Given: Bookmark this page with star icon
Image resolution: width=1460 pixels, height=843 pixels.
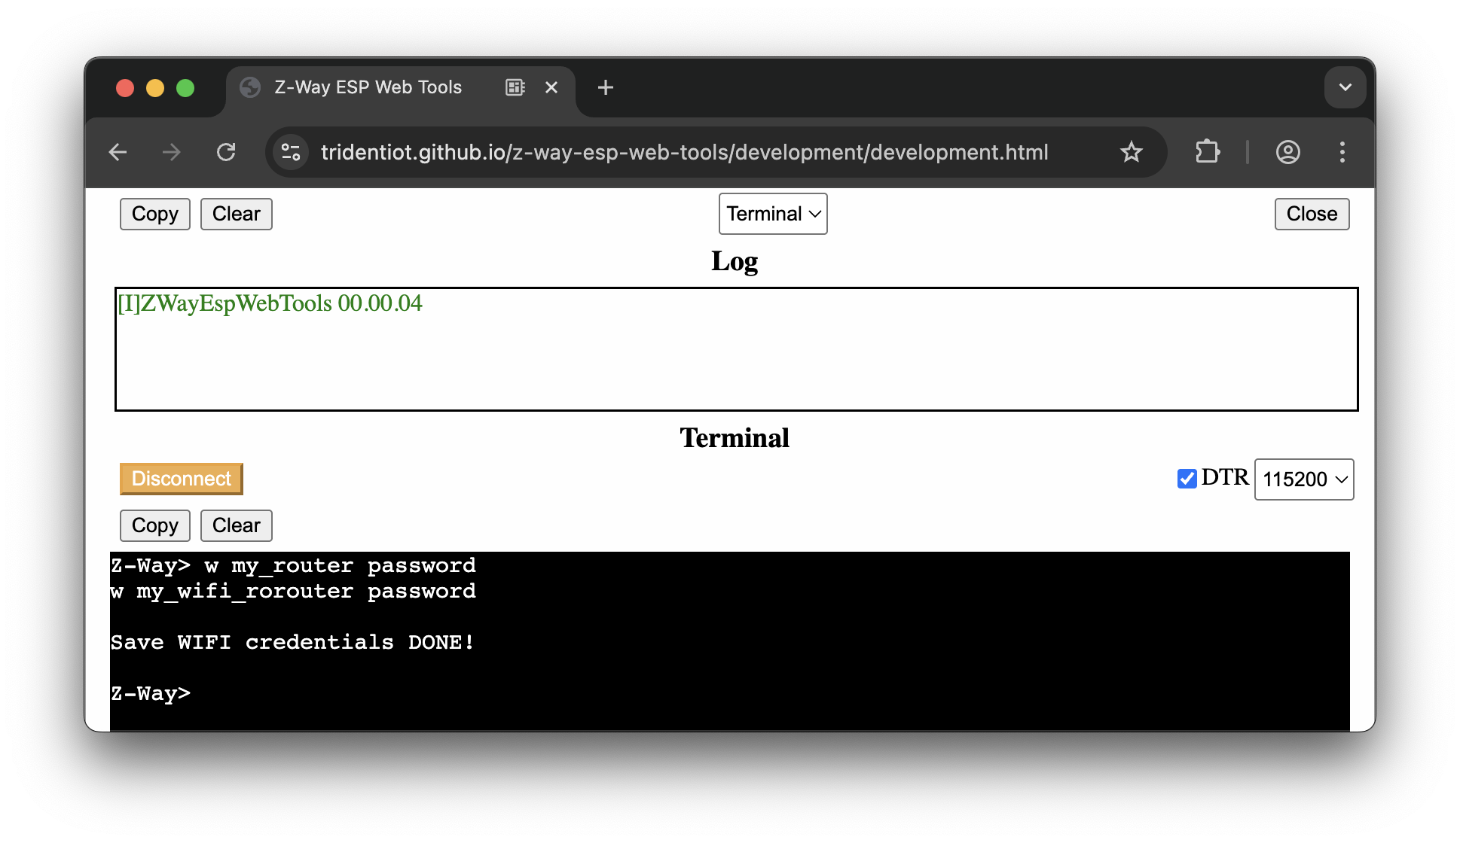Looking at the screenshot, I should [1131, 153].
